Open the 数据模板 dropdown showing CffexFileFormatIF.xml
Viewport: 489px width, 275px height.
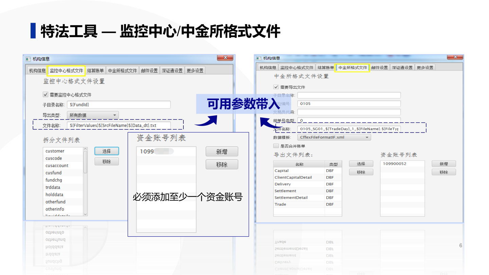[334, 137]
